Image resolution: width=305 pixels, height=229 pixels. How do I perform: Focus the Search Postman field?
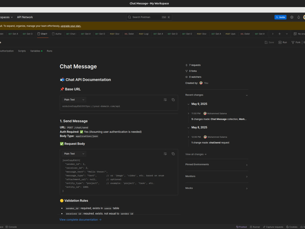tap(149, 17)
